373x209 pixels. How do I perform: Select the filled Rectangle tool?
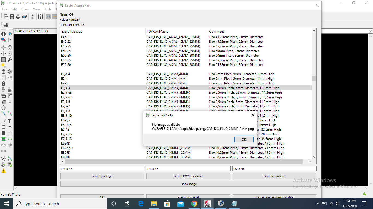[4, 133]
